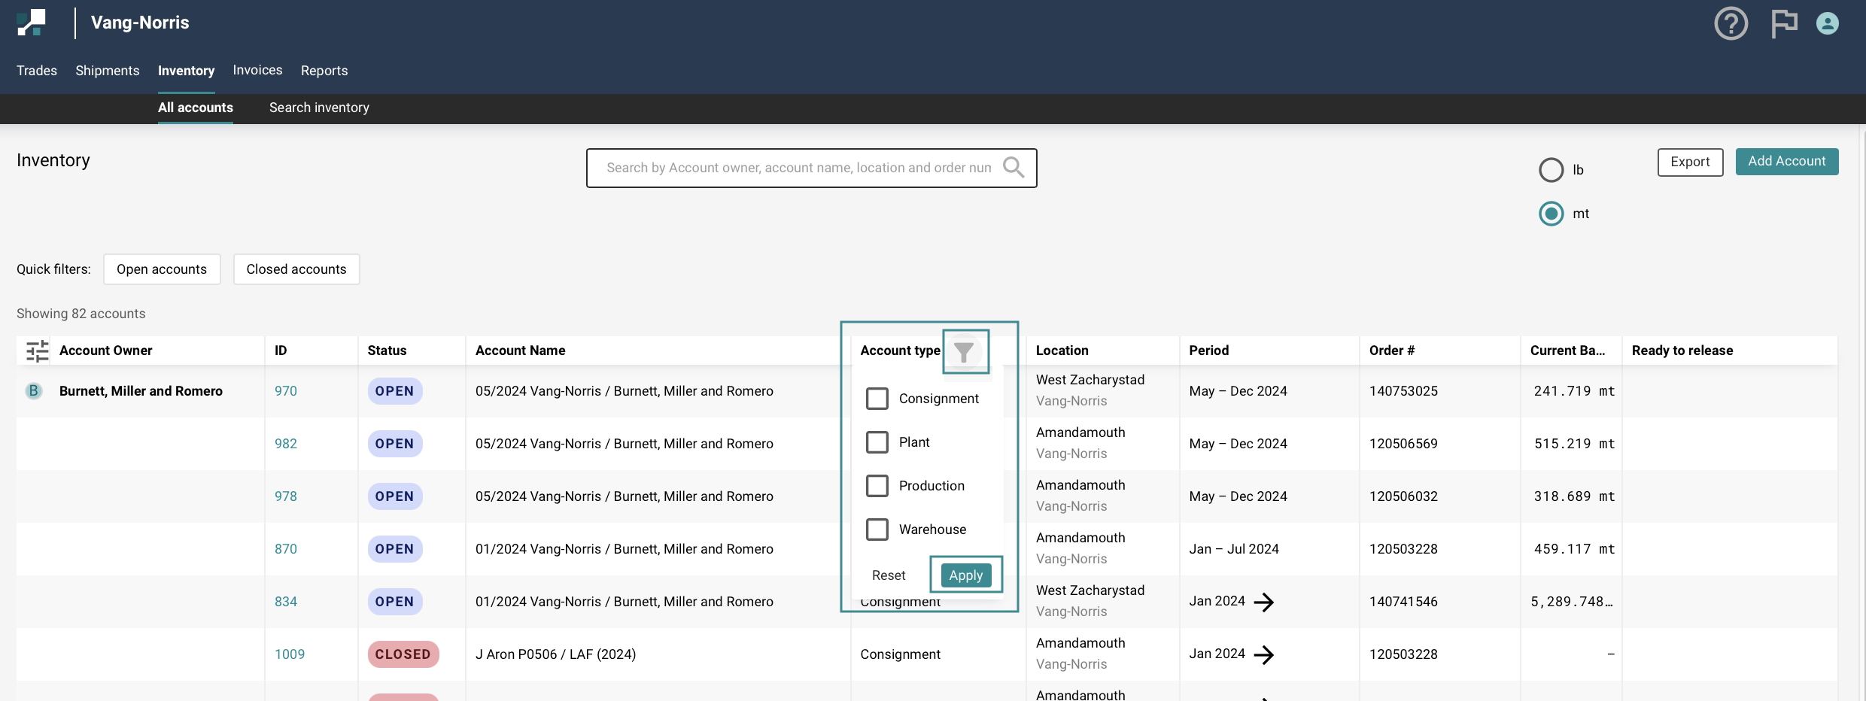Check the Consignment filter checkbox
Image resolution: width=1866 pixels, height=701 pixels.
(877, 399)
